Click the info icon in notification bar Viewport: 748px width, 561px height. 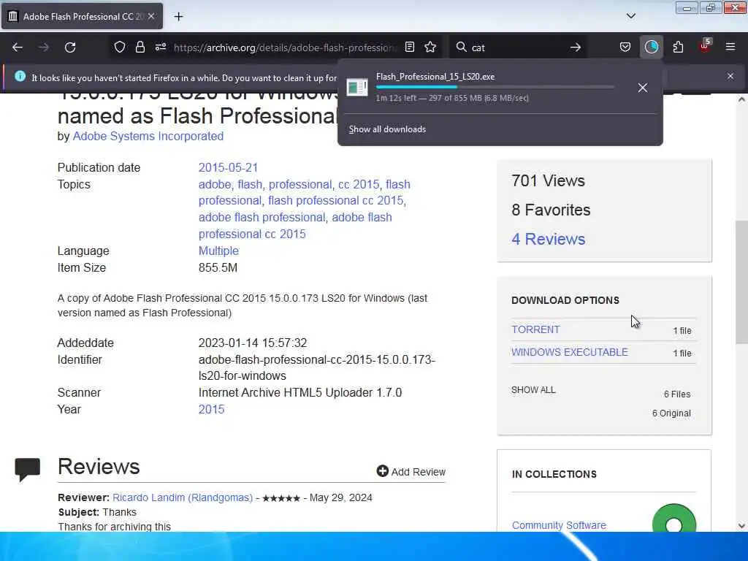(x=20, y=76)
